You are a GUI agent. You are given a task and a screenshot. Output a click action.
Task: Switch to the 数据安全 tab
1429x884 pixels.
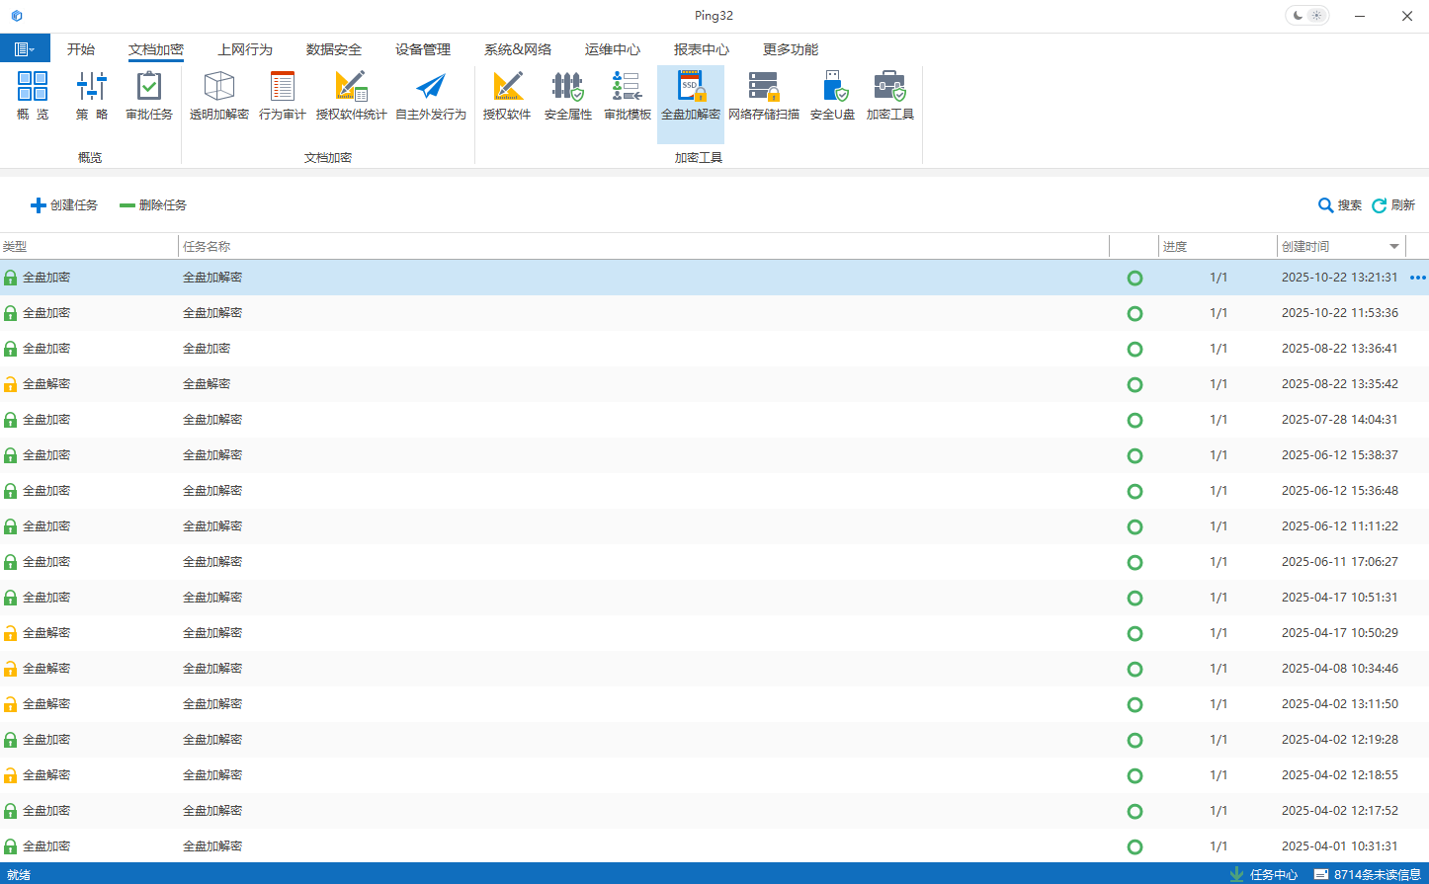[x=334, y=49]
